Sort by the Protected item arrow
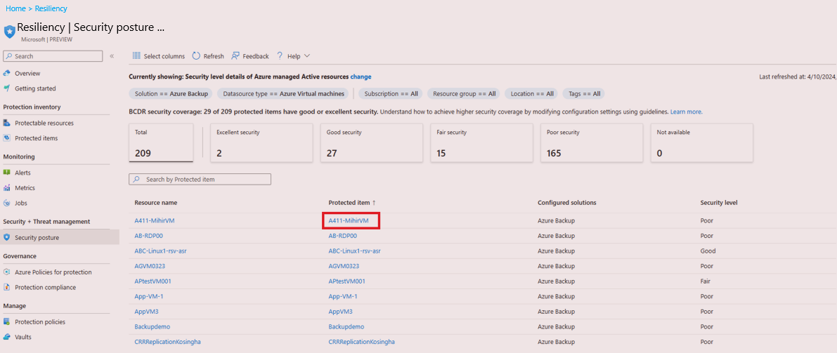Screen dimensions: 837x353 point(374,203)
